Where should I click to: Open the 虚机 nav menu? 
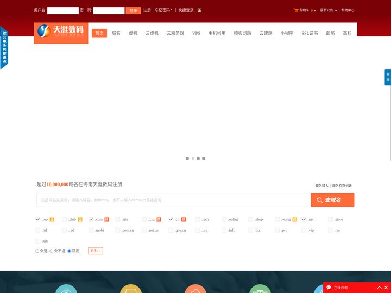pos(133,33)
